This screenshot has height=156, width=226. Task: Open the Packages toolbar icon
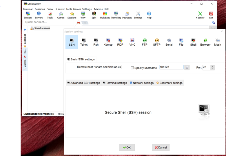pyautogui.click(x=127, y=15)
